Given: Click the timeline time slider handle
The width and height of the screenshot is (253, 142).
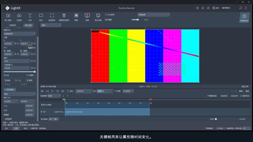Looking at the screenshot, I should click(216, 119).
